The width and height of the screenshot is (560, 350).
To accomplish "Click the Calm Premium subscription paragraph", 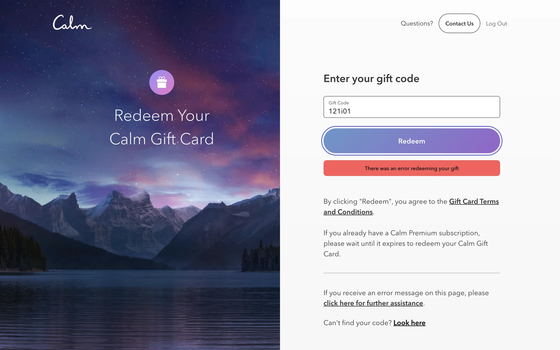I will (406, 244).
